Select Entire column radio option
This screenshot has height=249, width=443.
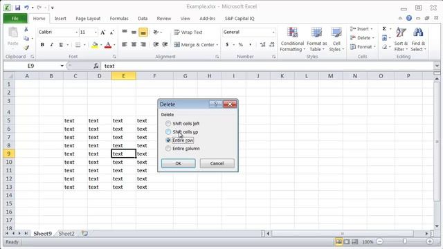(x=168, y=149)
